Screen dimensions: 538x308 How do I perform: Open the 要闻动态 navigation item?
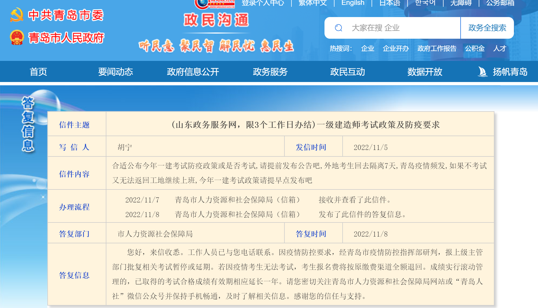point(116,72)
